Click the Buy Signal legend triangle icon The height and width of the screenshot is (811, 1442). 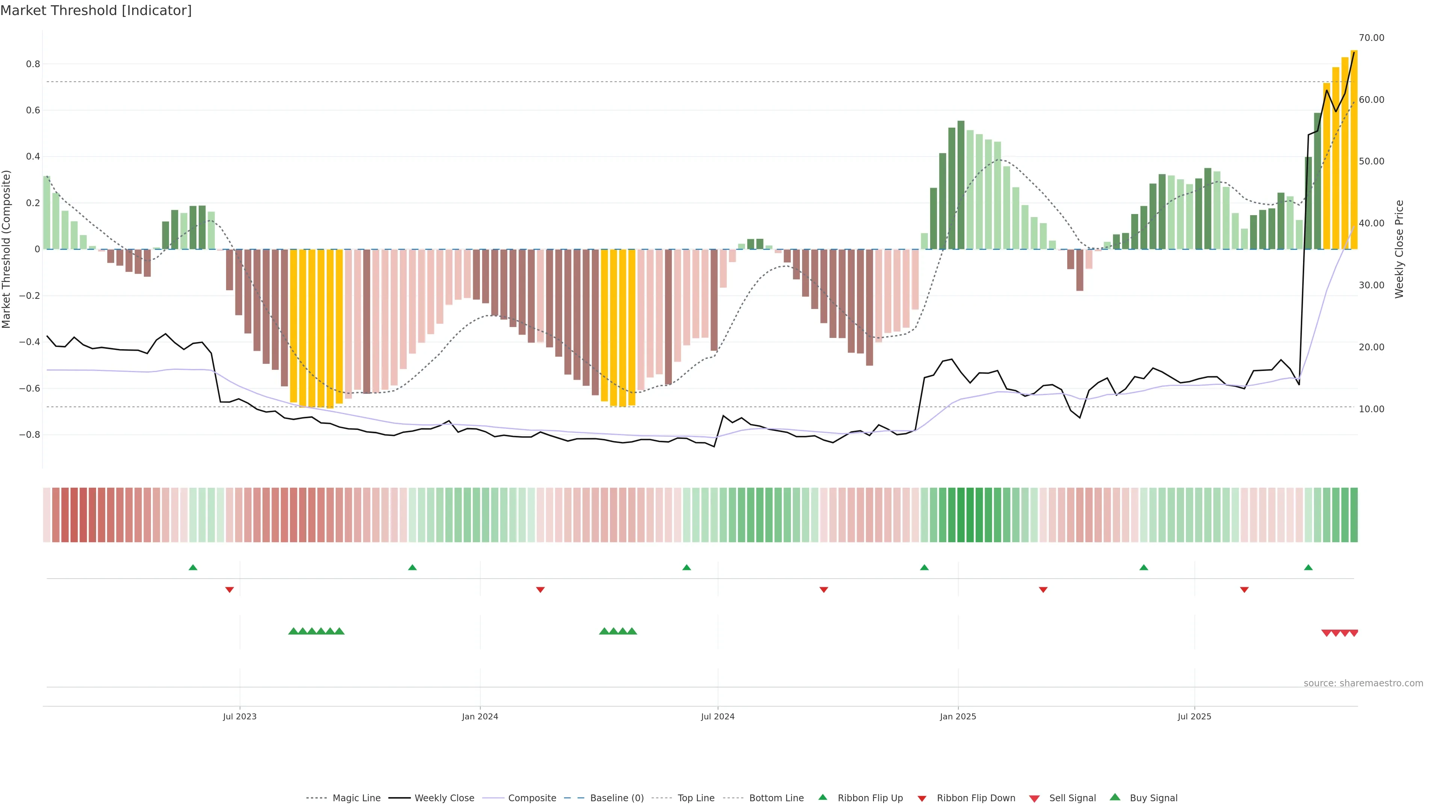point(1115,797)
